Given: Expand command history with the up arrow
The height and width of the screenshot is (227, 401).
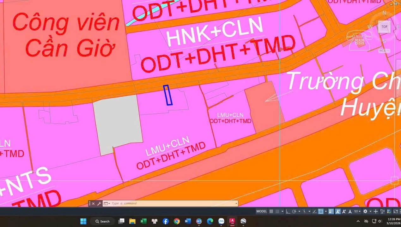Looking at the screenshot, I should [236, 204].
